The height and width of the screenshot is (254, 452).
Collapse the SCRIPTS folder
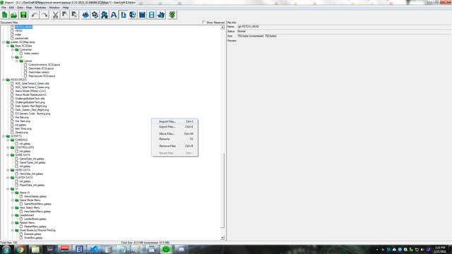4,136
